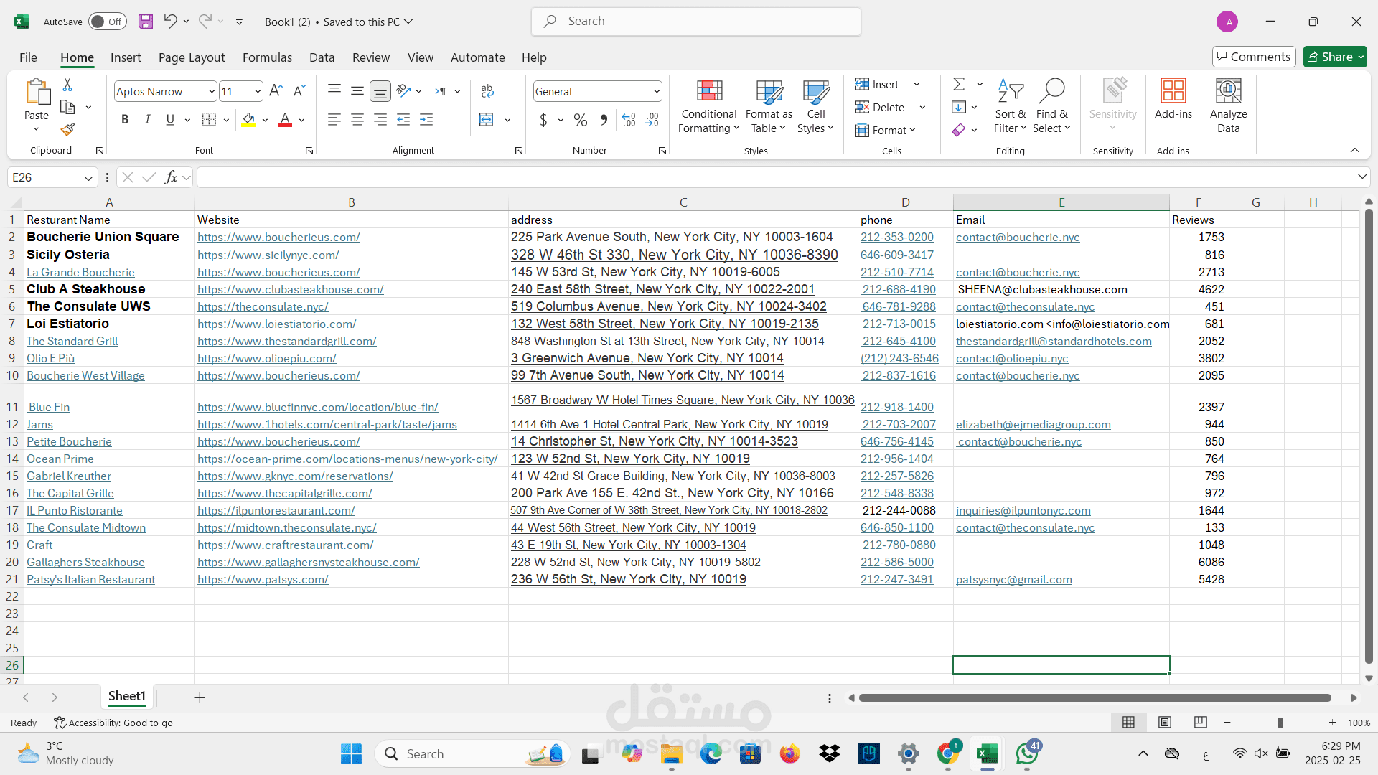Open the Comments pane
This screenshot has width=1378, height=775.
[1254, 57]
